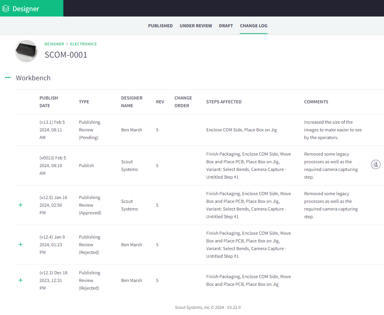Click the Type column header

[84, 102]
